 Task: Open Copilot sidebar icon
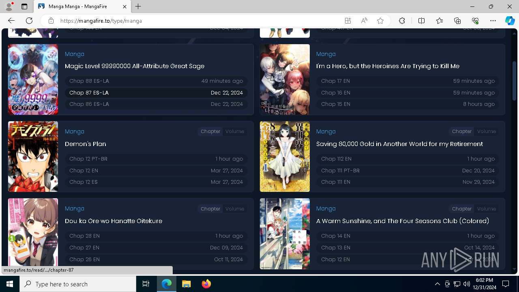510,21
